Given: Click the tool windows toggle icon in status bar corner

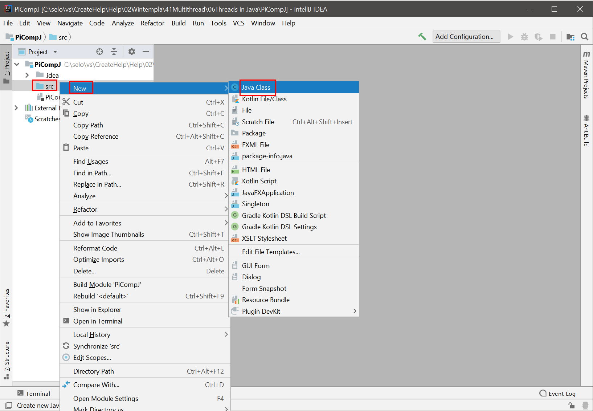Looking at the screenshot, I should point(9,405).
